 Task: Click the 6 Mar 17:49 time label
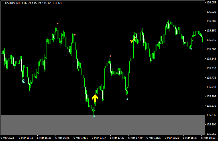(135, 138)
